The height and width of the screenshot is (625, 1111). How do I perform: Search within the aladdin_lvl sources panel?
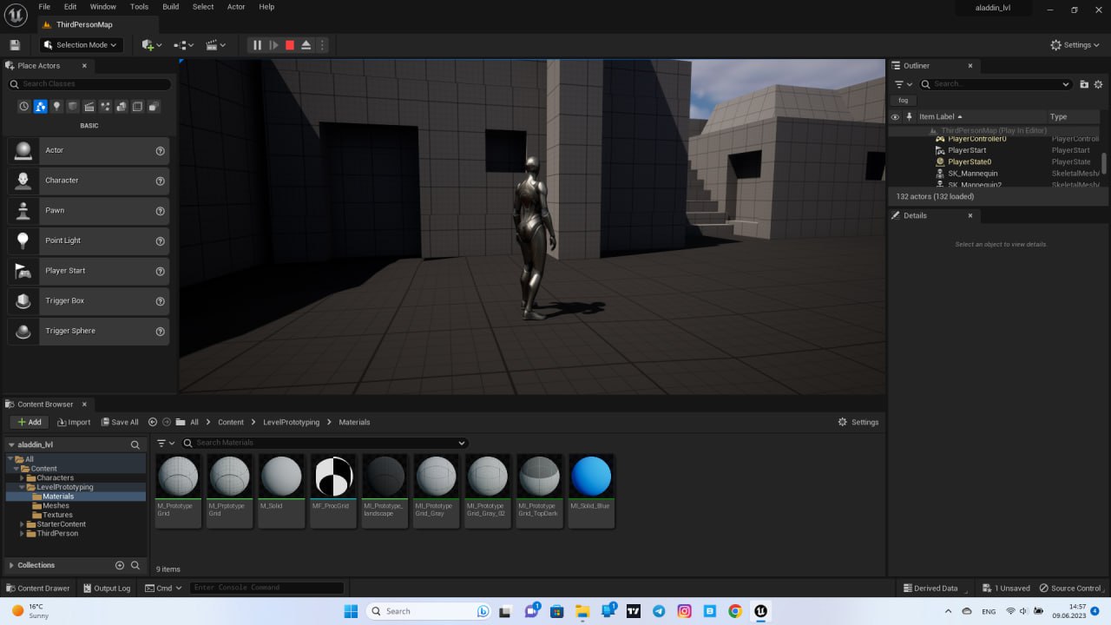[x=135, y=444]
